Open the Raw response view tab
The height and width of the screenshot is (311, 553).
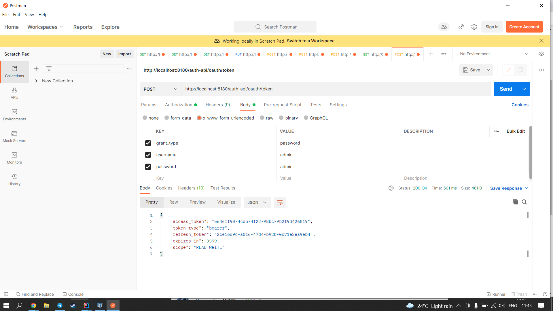tap(173, 202)
